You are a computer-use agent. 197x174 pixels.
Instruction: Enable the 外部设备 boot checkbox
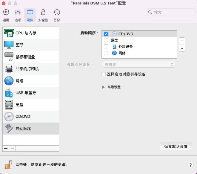(x=106, y=46)
